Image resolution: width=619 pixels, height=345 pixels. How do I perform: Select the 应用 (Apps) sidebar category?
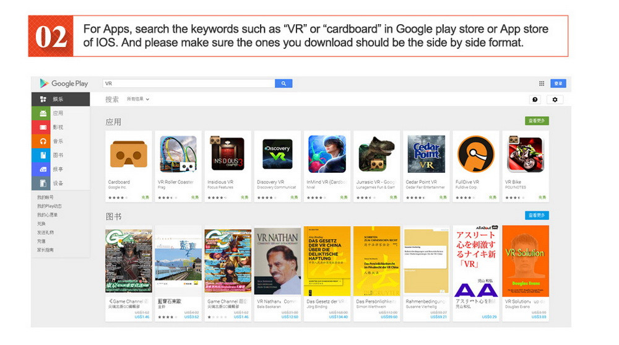coord(60,113)
